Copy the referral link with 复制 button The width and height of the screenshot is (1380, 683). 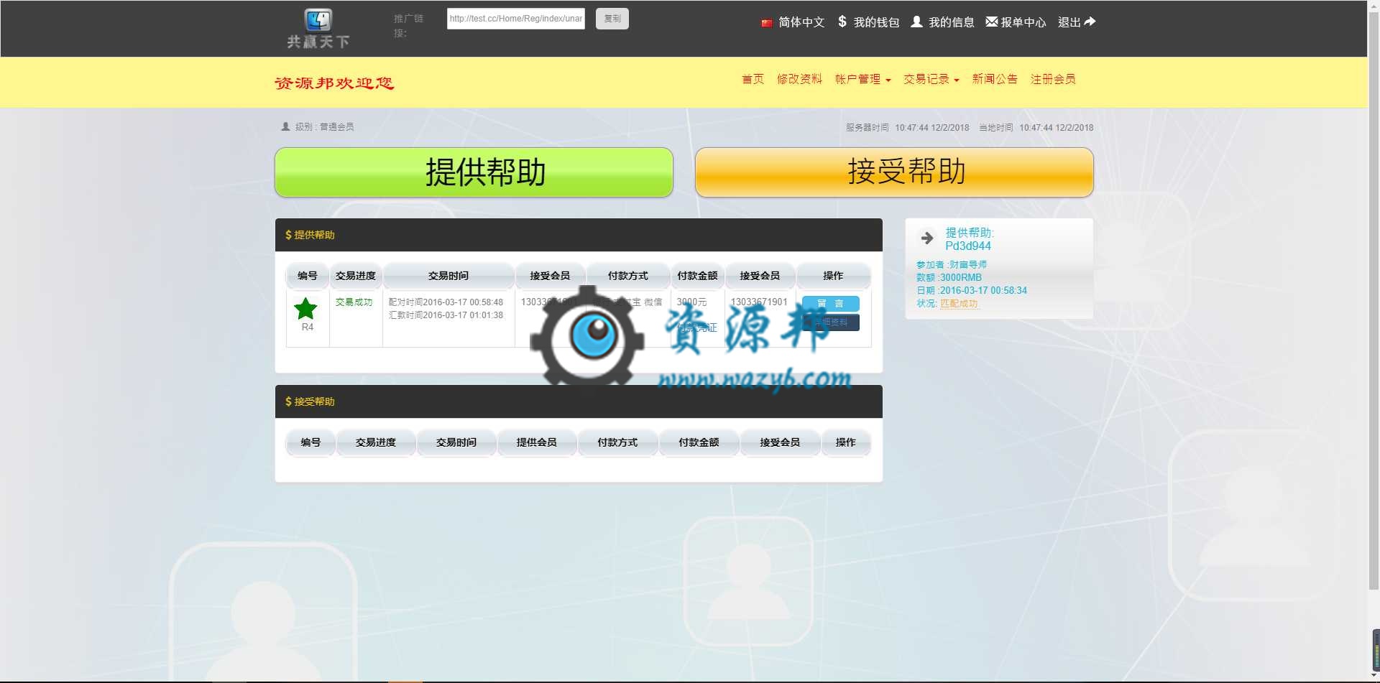pyautogui.click(x=612, y=19)
